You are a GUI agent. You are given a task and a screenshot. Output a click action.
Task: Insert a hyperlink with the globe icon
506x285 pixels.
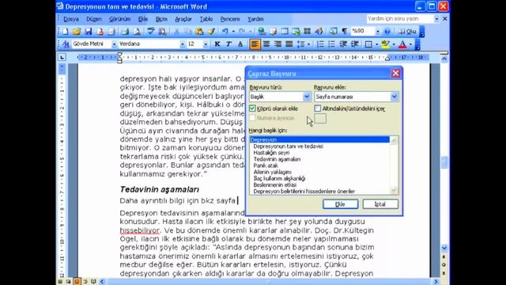click(262, 32)
